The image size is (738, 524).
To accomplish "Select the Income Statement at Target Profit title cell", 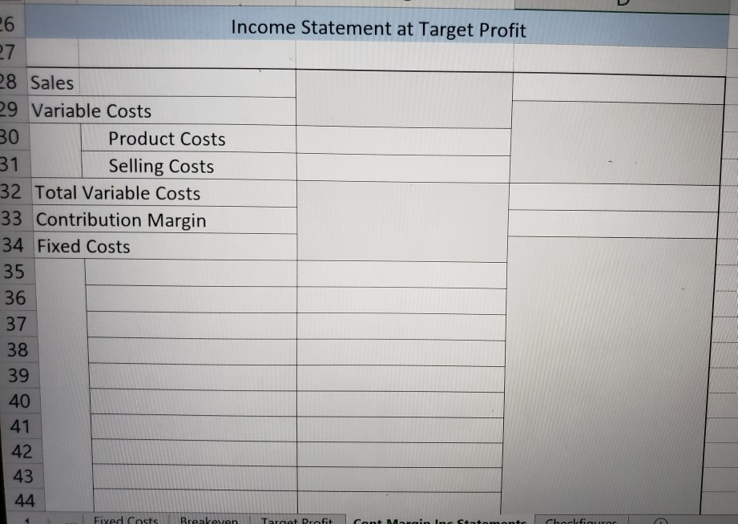I will (377, 29).
